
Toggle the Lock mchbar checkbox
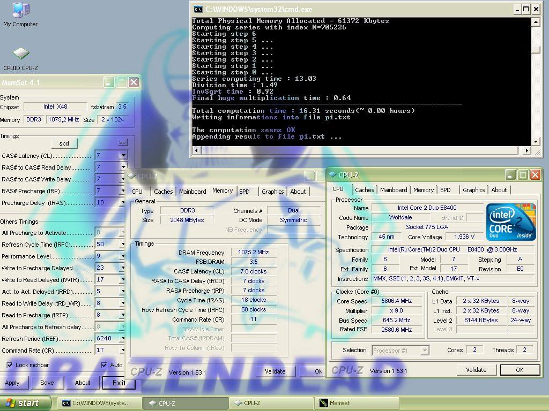pyautogui.click(x=10, y=365)
